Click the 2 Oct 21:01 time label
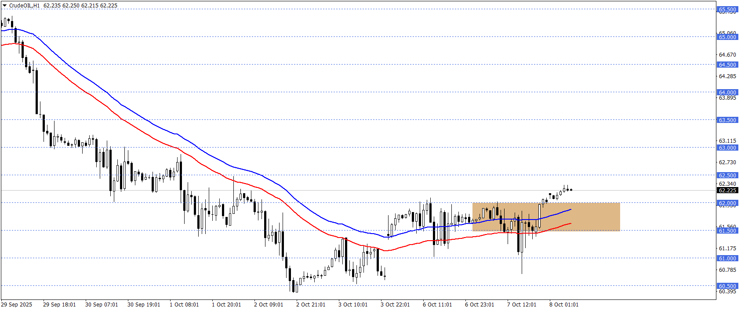The image size is (741, 310). tap(311, 305)
